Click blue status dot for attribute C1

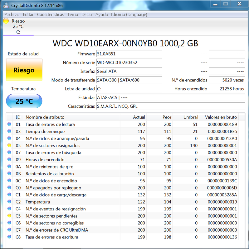9,194
